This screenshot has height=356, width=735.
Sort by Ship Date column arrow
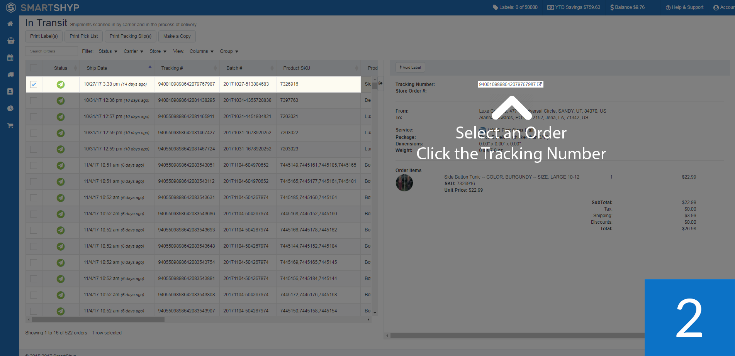point(150,67)
